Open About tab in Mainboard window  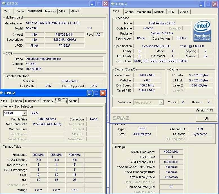[x=75, y=11]
